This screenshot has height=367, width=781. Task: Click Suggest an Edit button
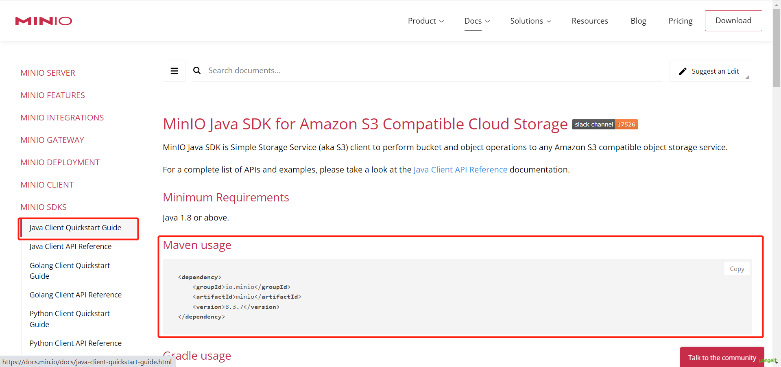pyautogui.click(x=711, y=71)
